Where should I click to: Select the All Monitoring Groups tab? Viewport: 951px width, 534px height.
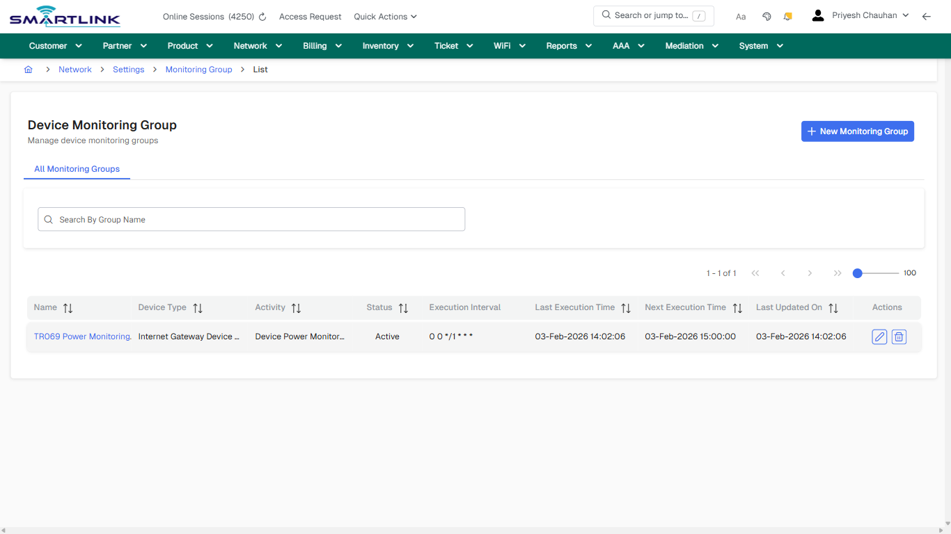77,169
